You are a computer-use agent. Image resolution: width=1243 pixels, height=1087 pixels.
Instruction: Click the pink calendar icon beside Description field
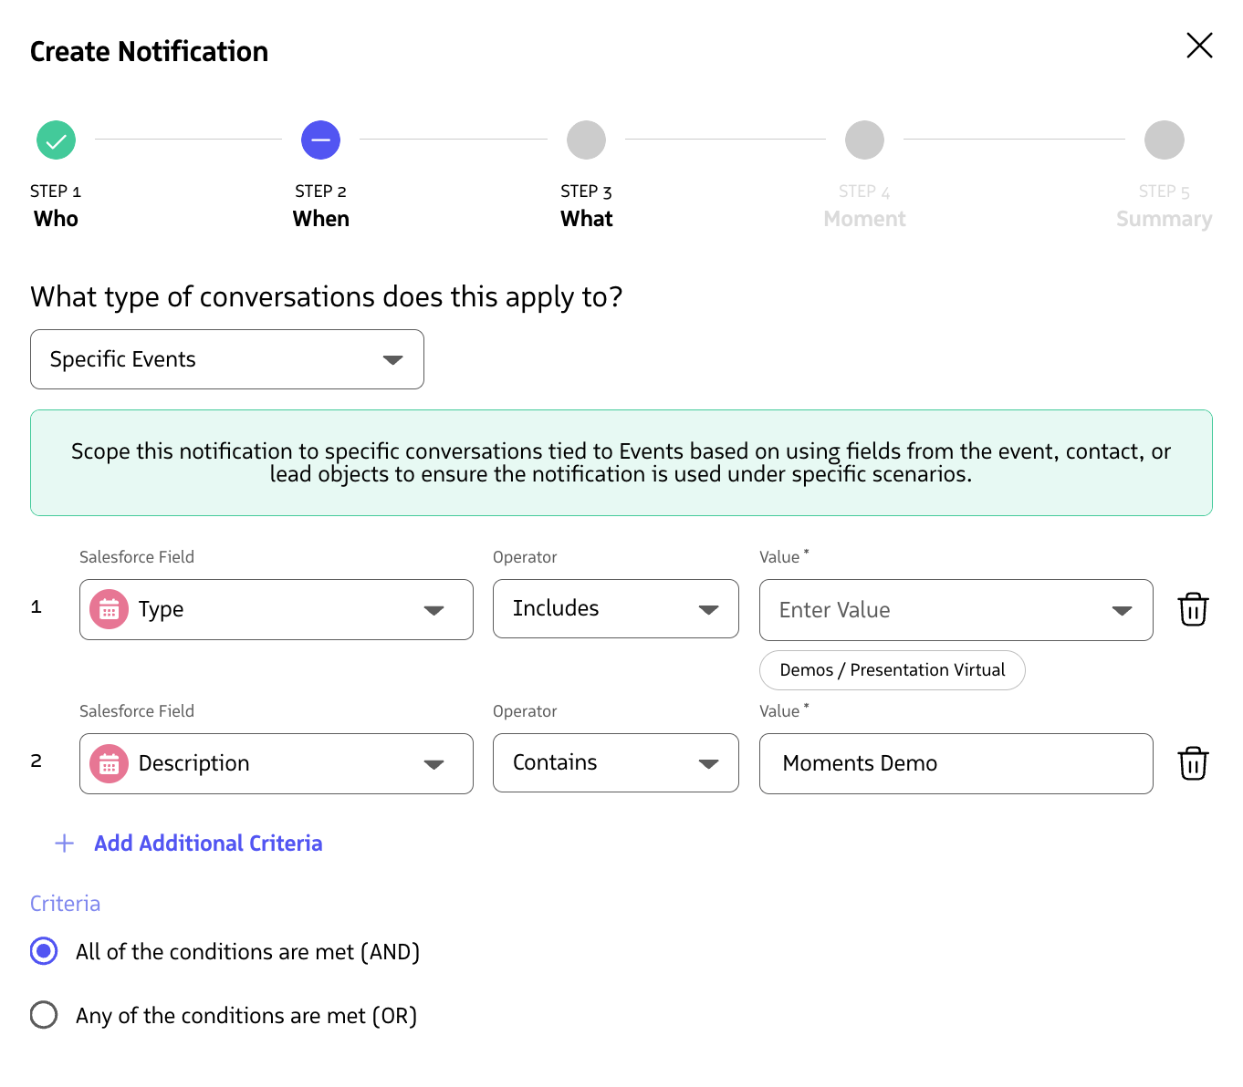(109, 763)
